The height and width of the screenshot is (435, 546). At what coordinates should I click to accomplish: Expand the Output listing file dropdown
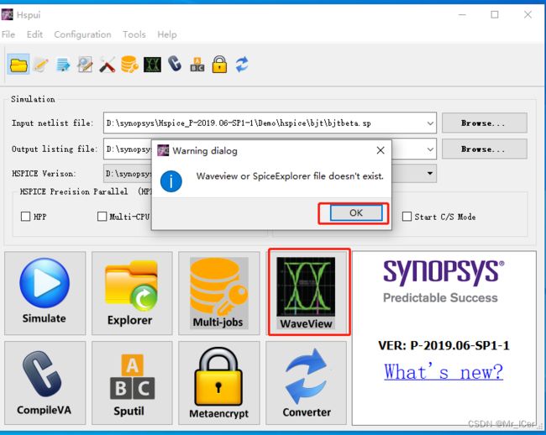430,149
